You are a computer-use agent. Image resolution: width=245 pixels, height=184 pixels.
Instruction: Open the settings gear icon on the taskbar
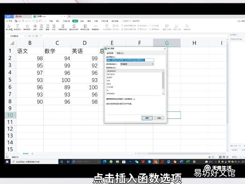pyautogui.click(x=194, y=162)
